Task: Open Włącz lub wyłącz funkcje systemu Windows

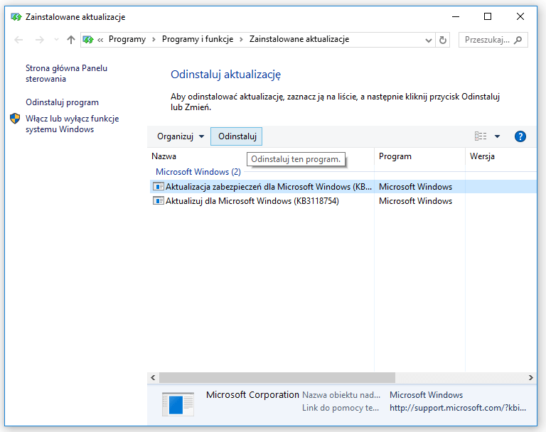Action: 72,124
